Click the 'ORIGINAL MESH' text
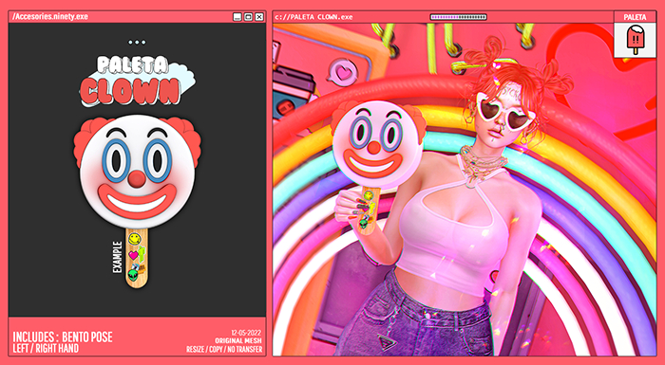Image resolution: width=665 pixels, height=365 pixels. [x=238, y=341]
